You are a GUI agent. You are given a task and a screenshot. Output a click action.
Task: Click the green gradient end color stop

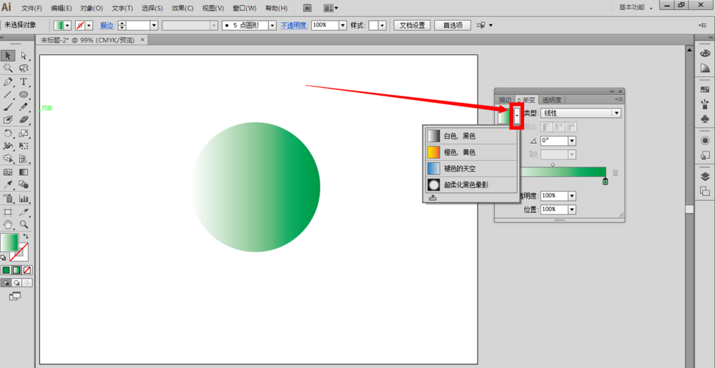(x=605, y=181)
